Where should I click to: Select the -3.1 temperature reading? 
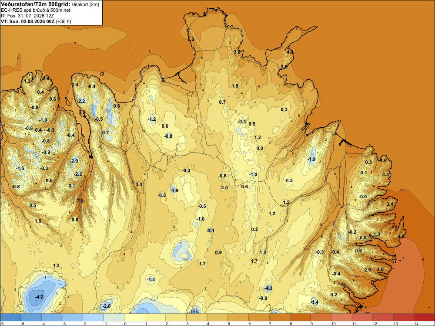(211, 231)
